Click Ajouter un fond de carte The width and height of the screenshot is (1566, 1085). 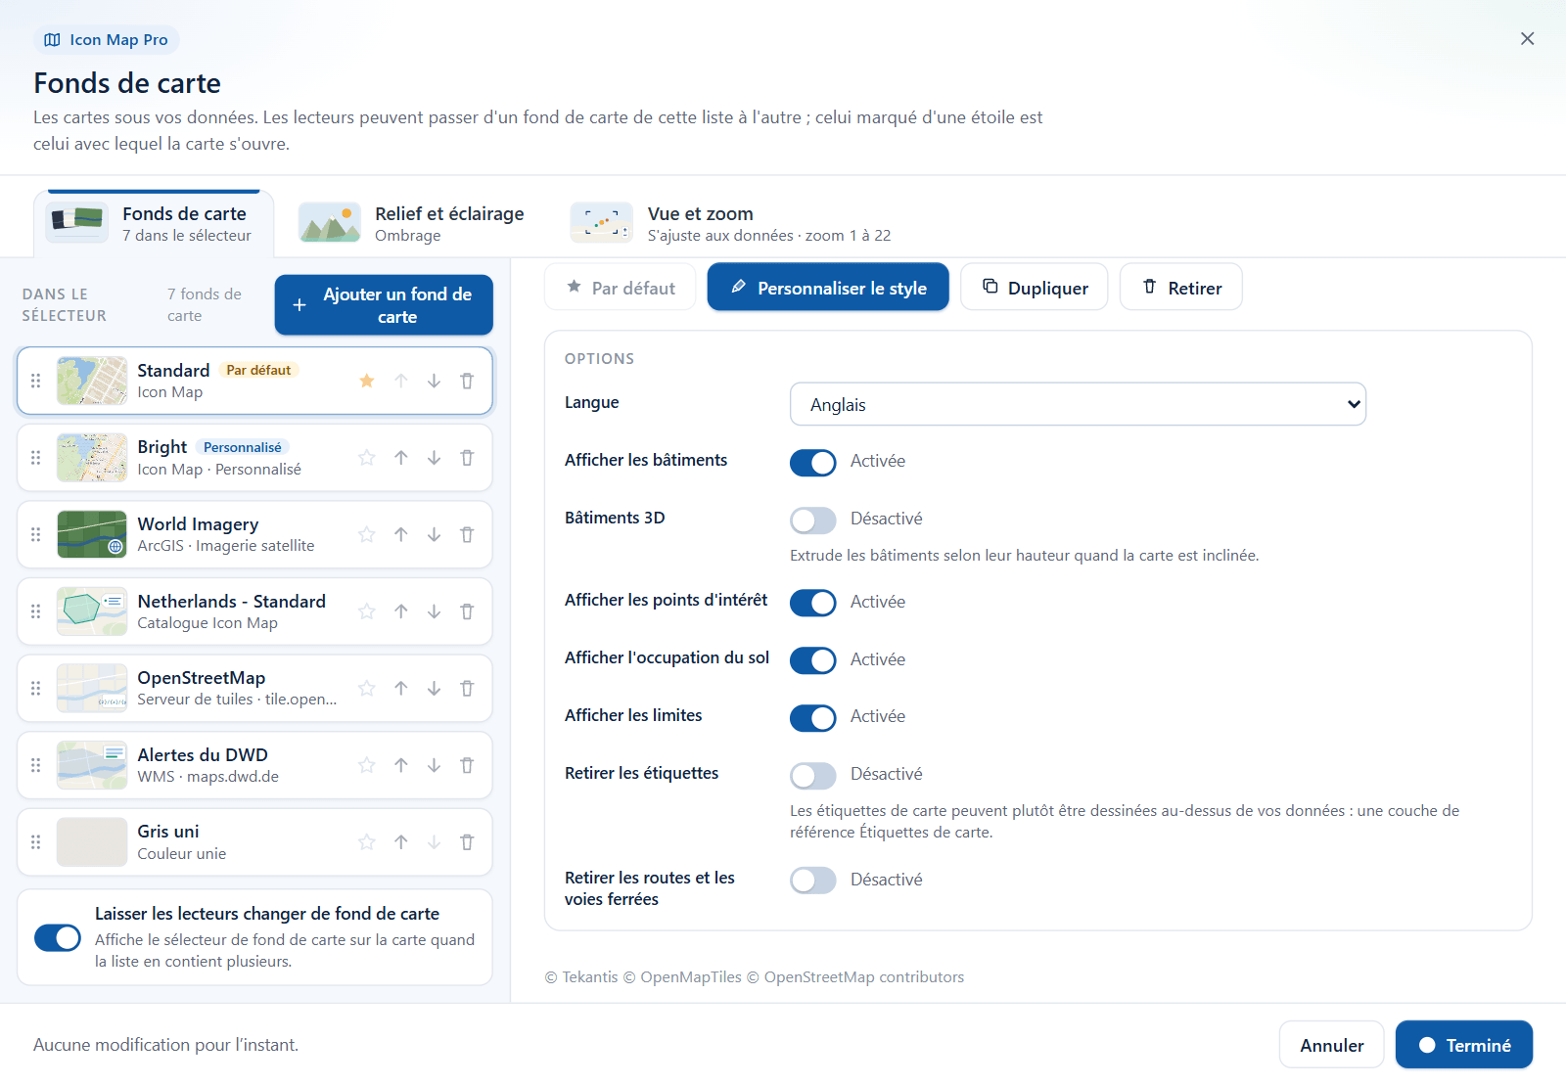(384, 305)
